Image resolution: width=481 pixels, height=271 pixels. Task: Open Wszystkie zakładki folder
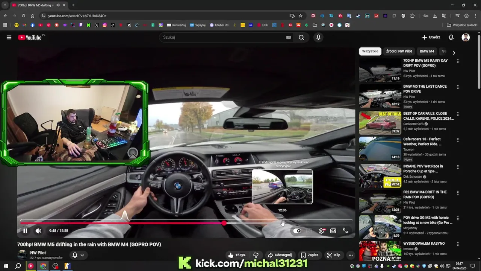[462, 25]
